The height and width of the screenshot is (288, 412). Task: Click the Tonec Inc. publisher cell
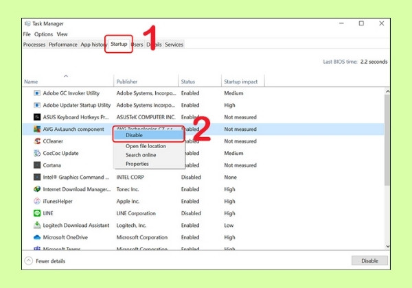pyautogui.click(x=128, y=189)
